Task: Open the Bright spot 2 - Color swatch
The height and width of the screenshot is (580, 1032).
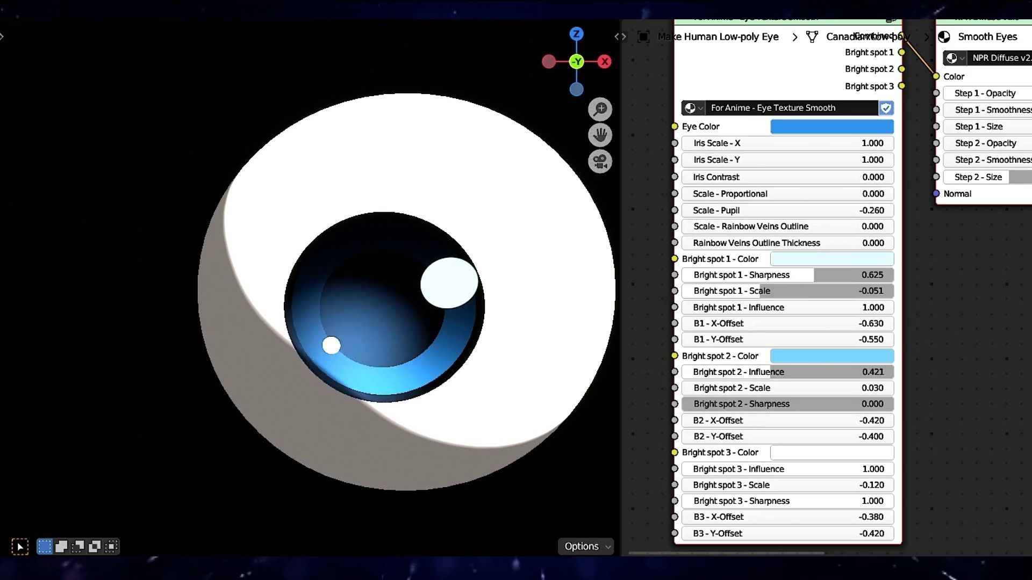Action: (832, 356)
